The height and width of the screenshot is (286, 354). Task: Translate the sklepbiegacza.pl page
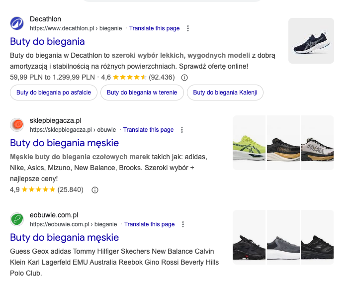coord(148,130)
